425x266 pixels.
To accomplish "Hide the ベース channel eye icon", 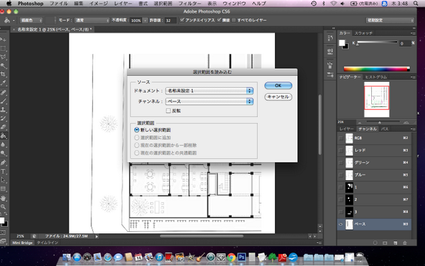I will pos(341,224).
